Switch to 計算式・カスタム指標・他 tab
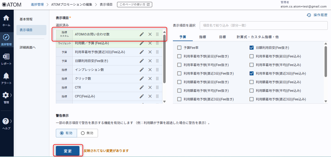The width and height of the screenshot is (331, 157). [x=257, y=37]
